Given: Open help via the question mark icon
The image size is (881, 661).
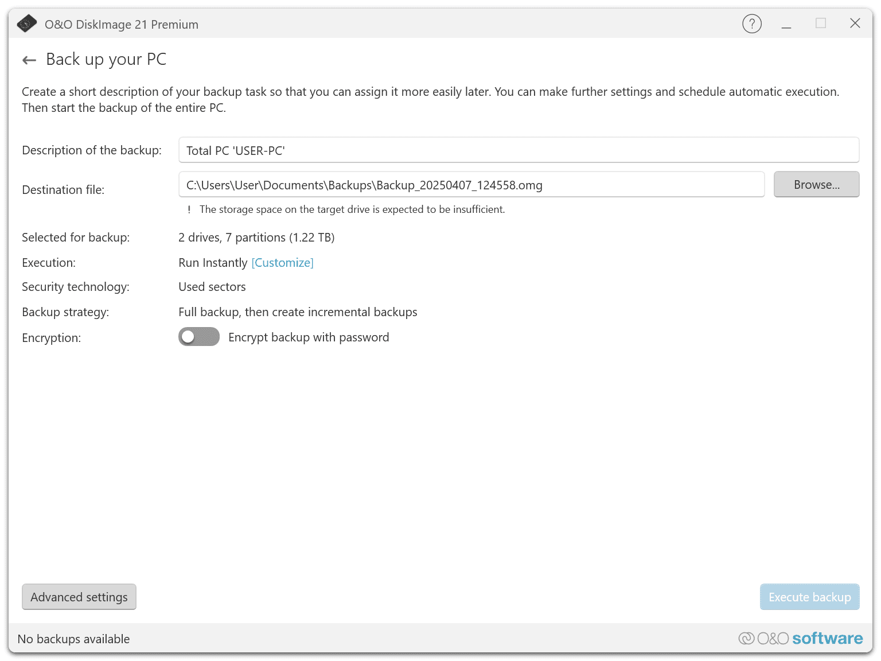Looking at the screenshot, I should tap(751, 24).
